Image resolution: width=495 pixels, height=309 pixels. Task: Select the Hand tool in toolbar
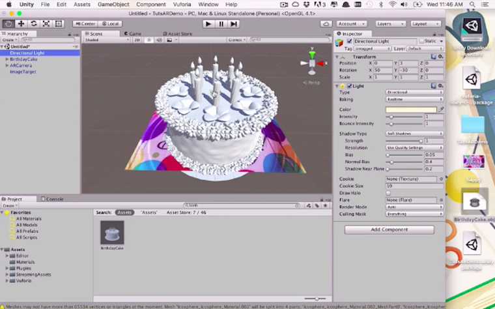coord(8,24)
